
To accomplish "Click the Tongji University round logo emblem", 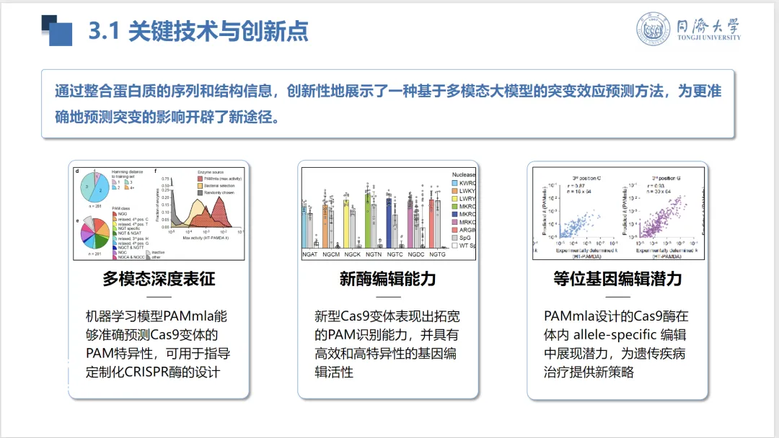I will coord(653,29).
